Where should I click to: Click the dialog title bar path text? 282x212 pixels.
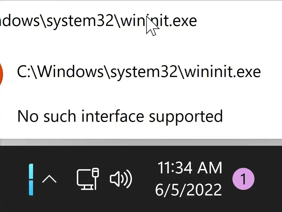(x=98, y=21)
